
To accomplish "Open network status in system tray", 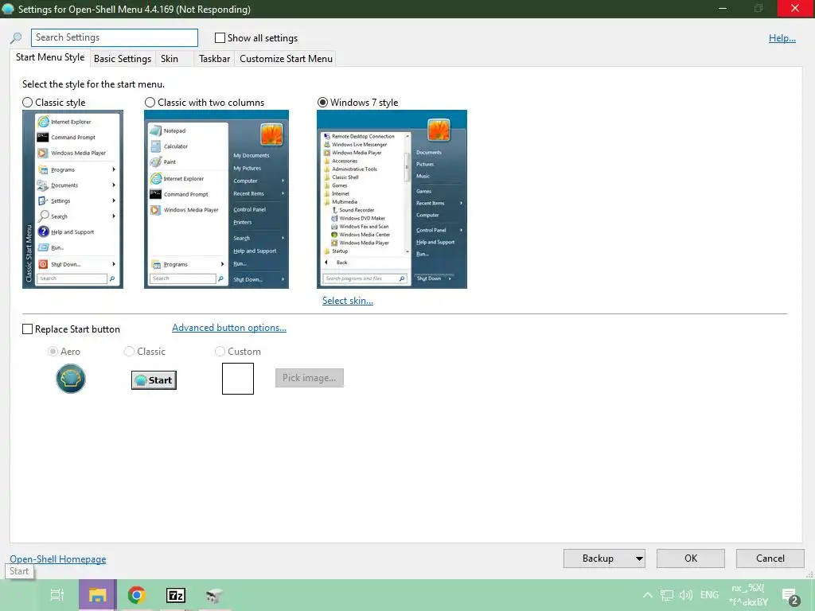I will click(x=667, y=595).
